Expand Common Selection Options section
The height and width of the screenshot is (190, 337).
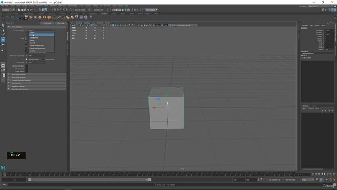(x=36, y=80)
